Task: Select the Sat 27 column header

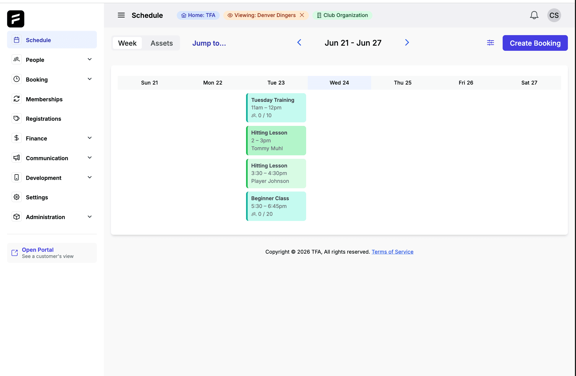Action: pyautogui.click(x=529, y=83)
